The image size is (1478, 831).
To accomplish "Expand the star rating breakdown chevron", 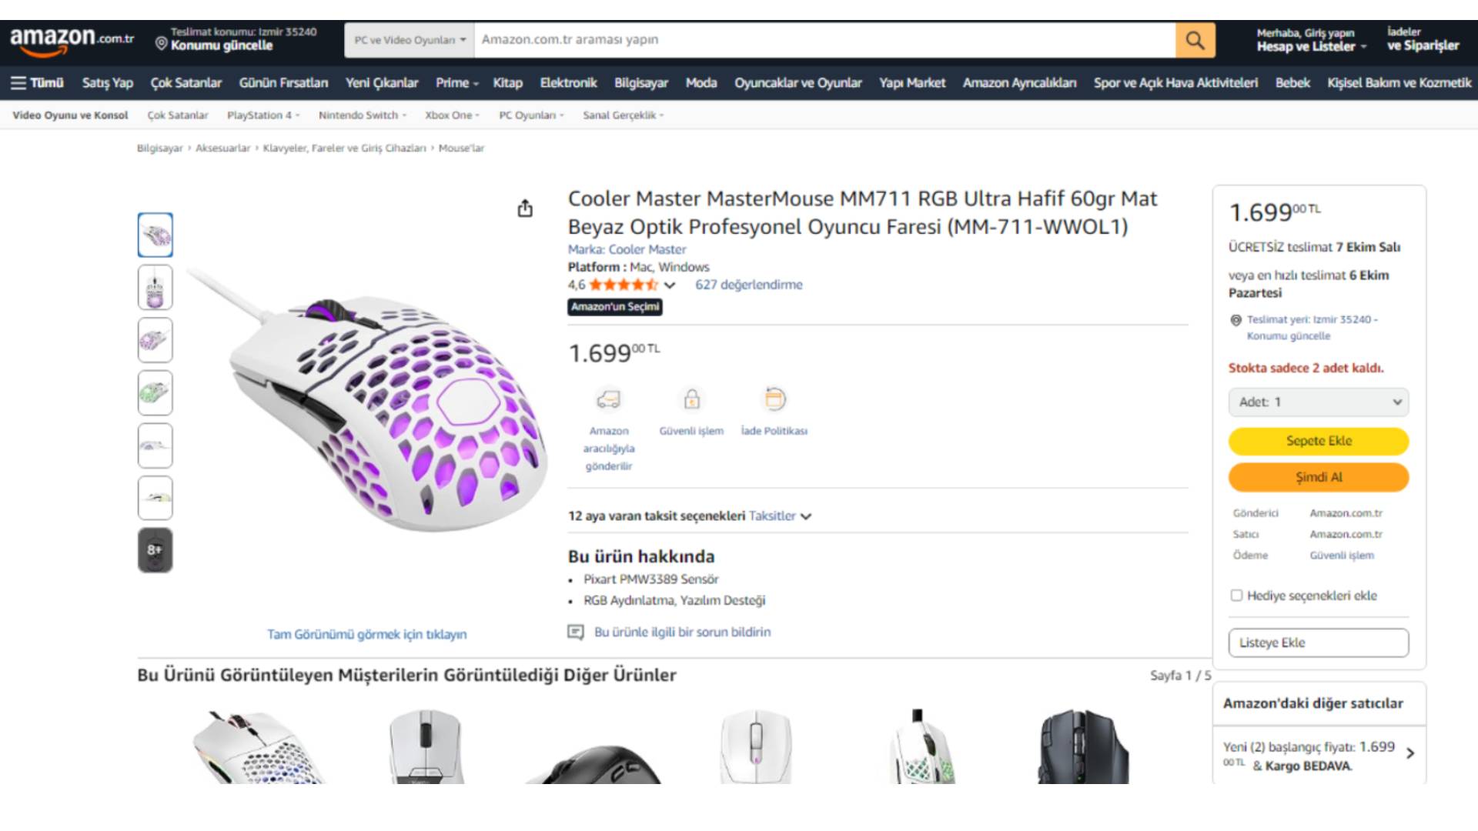I will tap(670, 285).
